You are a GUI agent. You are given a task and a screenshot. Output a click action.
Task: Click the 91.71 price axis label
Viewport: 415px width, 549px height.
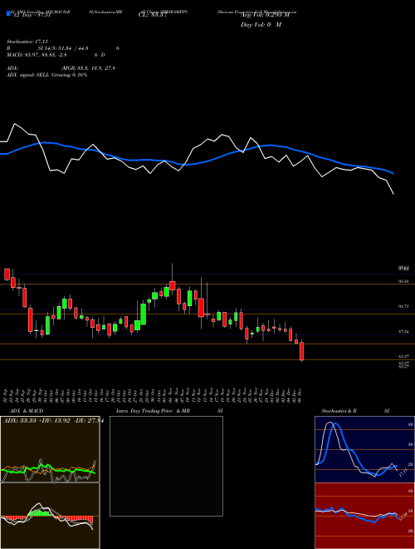[403, 306]
